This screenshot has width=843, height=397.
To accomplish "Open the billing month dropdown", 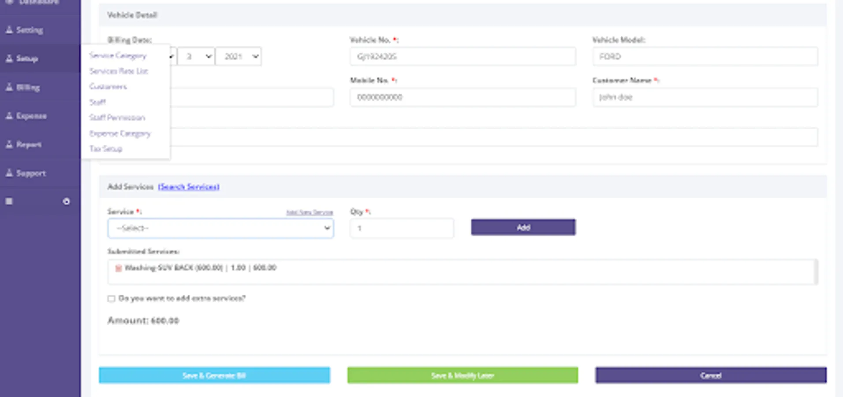I will 196,56.
